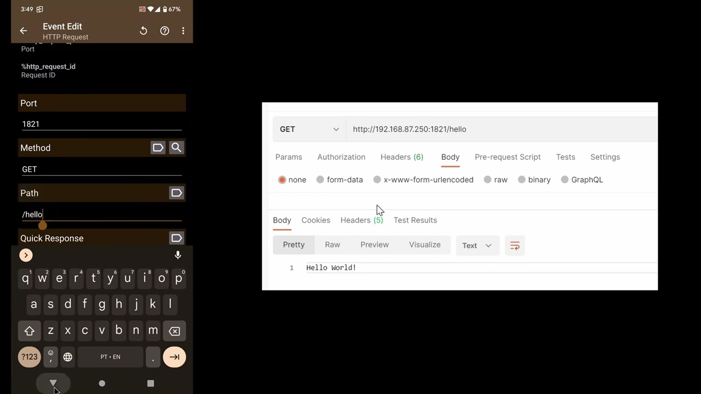Tap the battery status icon
This screenshot has width=701, height=394.
click(165, 9)
